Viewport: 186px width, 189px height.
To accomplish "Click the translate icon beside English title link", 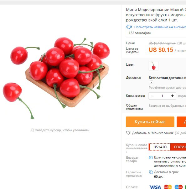I will point(129,27).
